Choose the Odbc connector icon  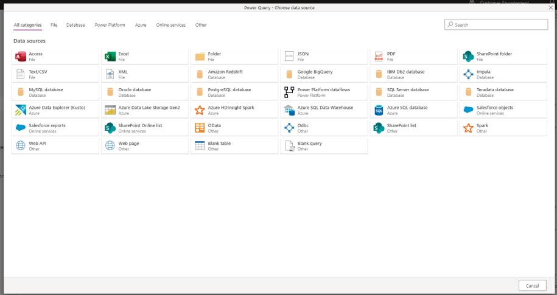pos(289,128)
